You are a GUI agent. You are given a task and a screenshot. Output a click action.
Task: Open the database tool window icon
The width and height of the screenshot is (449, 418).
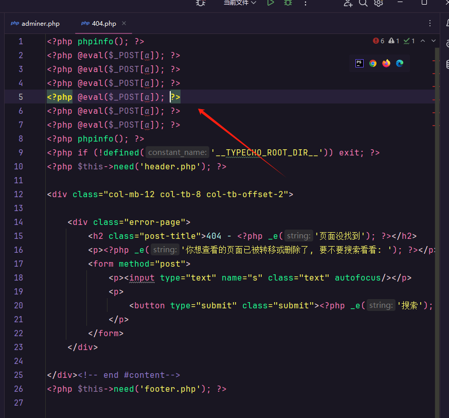click(447, 64)
